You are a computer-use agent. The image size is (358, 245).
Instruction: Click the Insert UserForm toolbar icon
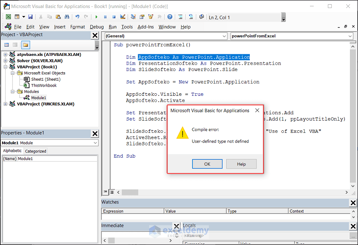coord(17,17)
